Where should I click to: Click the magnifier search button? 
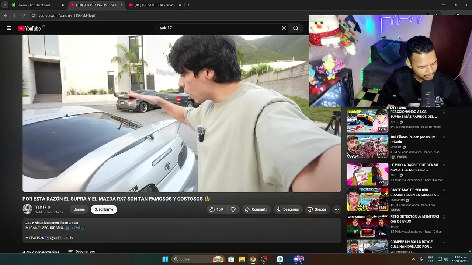296,28
